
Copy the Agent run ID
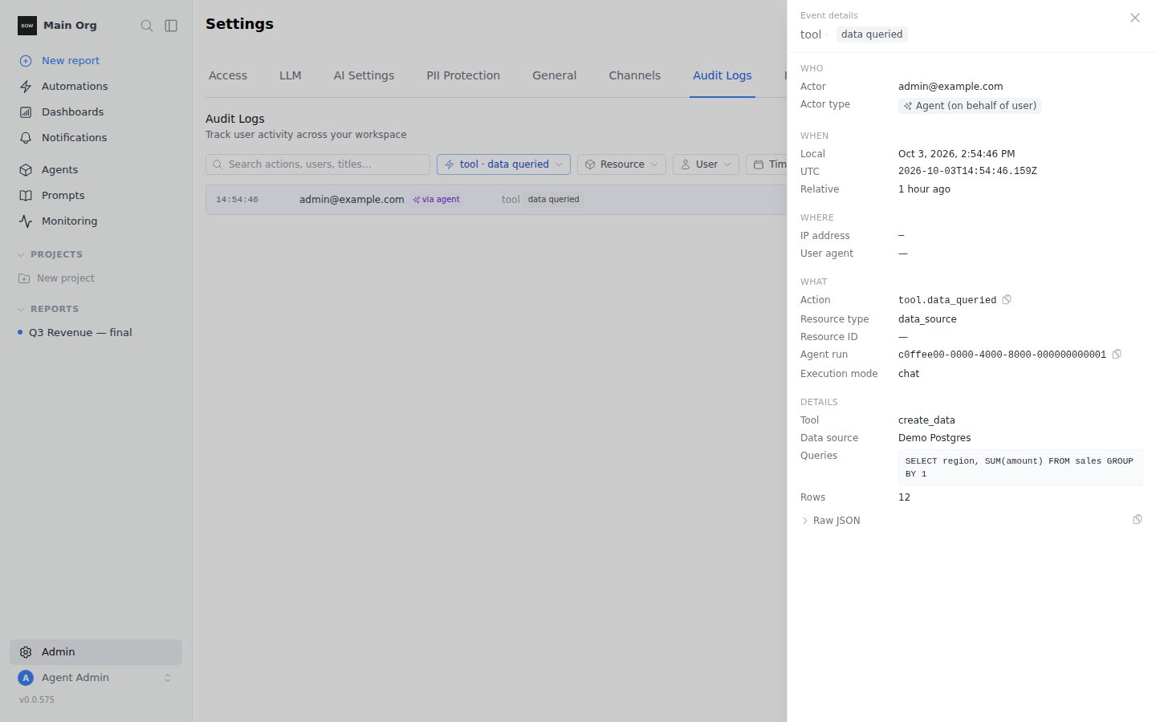(x=1117, y=354)
